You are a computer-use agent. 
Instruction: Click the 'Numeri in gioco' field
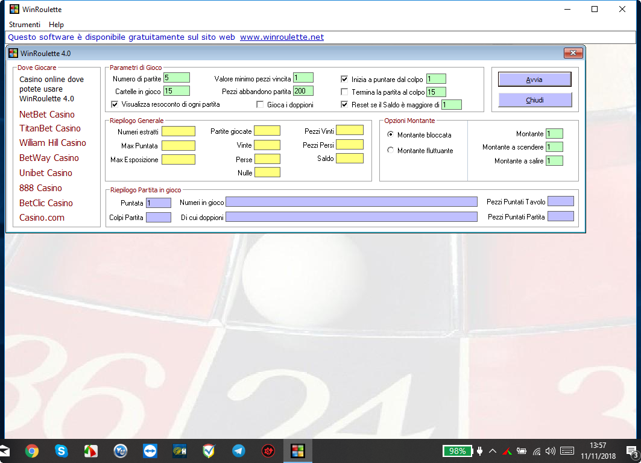click(x=352, y=202)
